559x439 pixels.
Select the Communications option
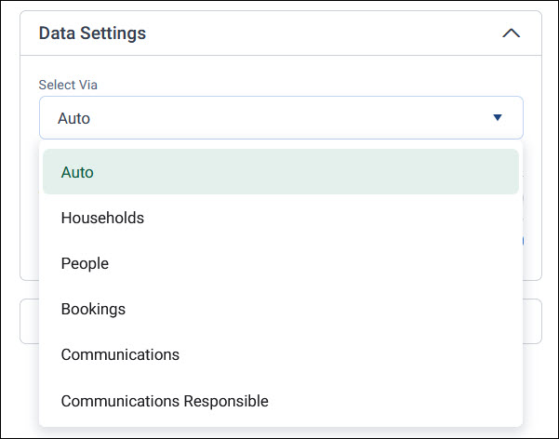click(281, 354)
